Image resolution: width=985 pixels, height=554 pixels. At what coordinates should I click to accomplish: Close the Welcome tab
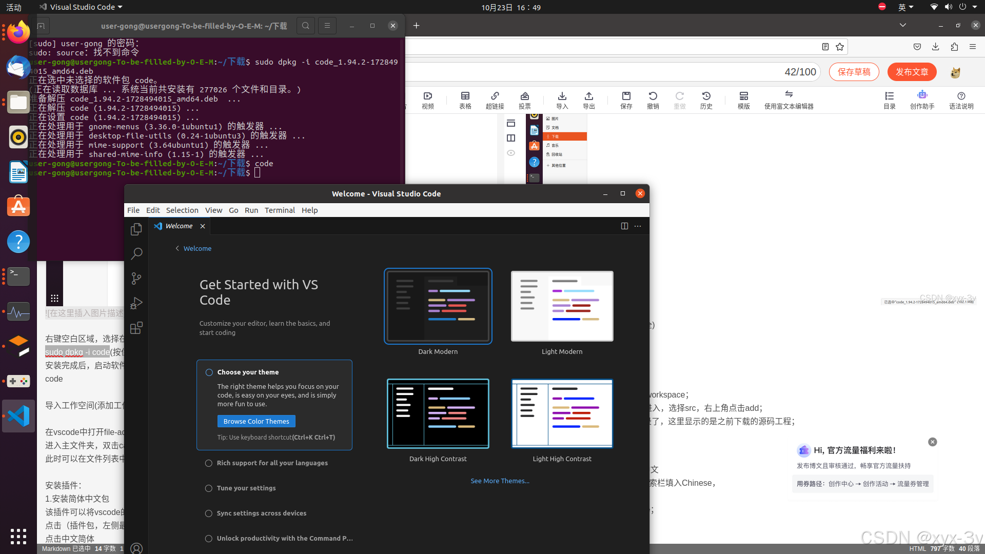[x=203, y=226]
